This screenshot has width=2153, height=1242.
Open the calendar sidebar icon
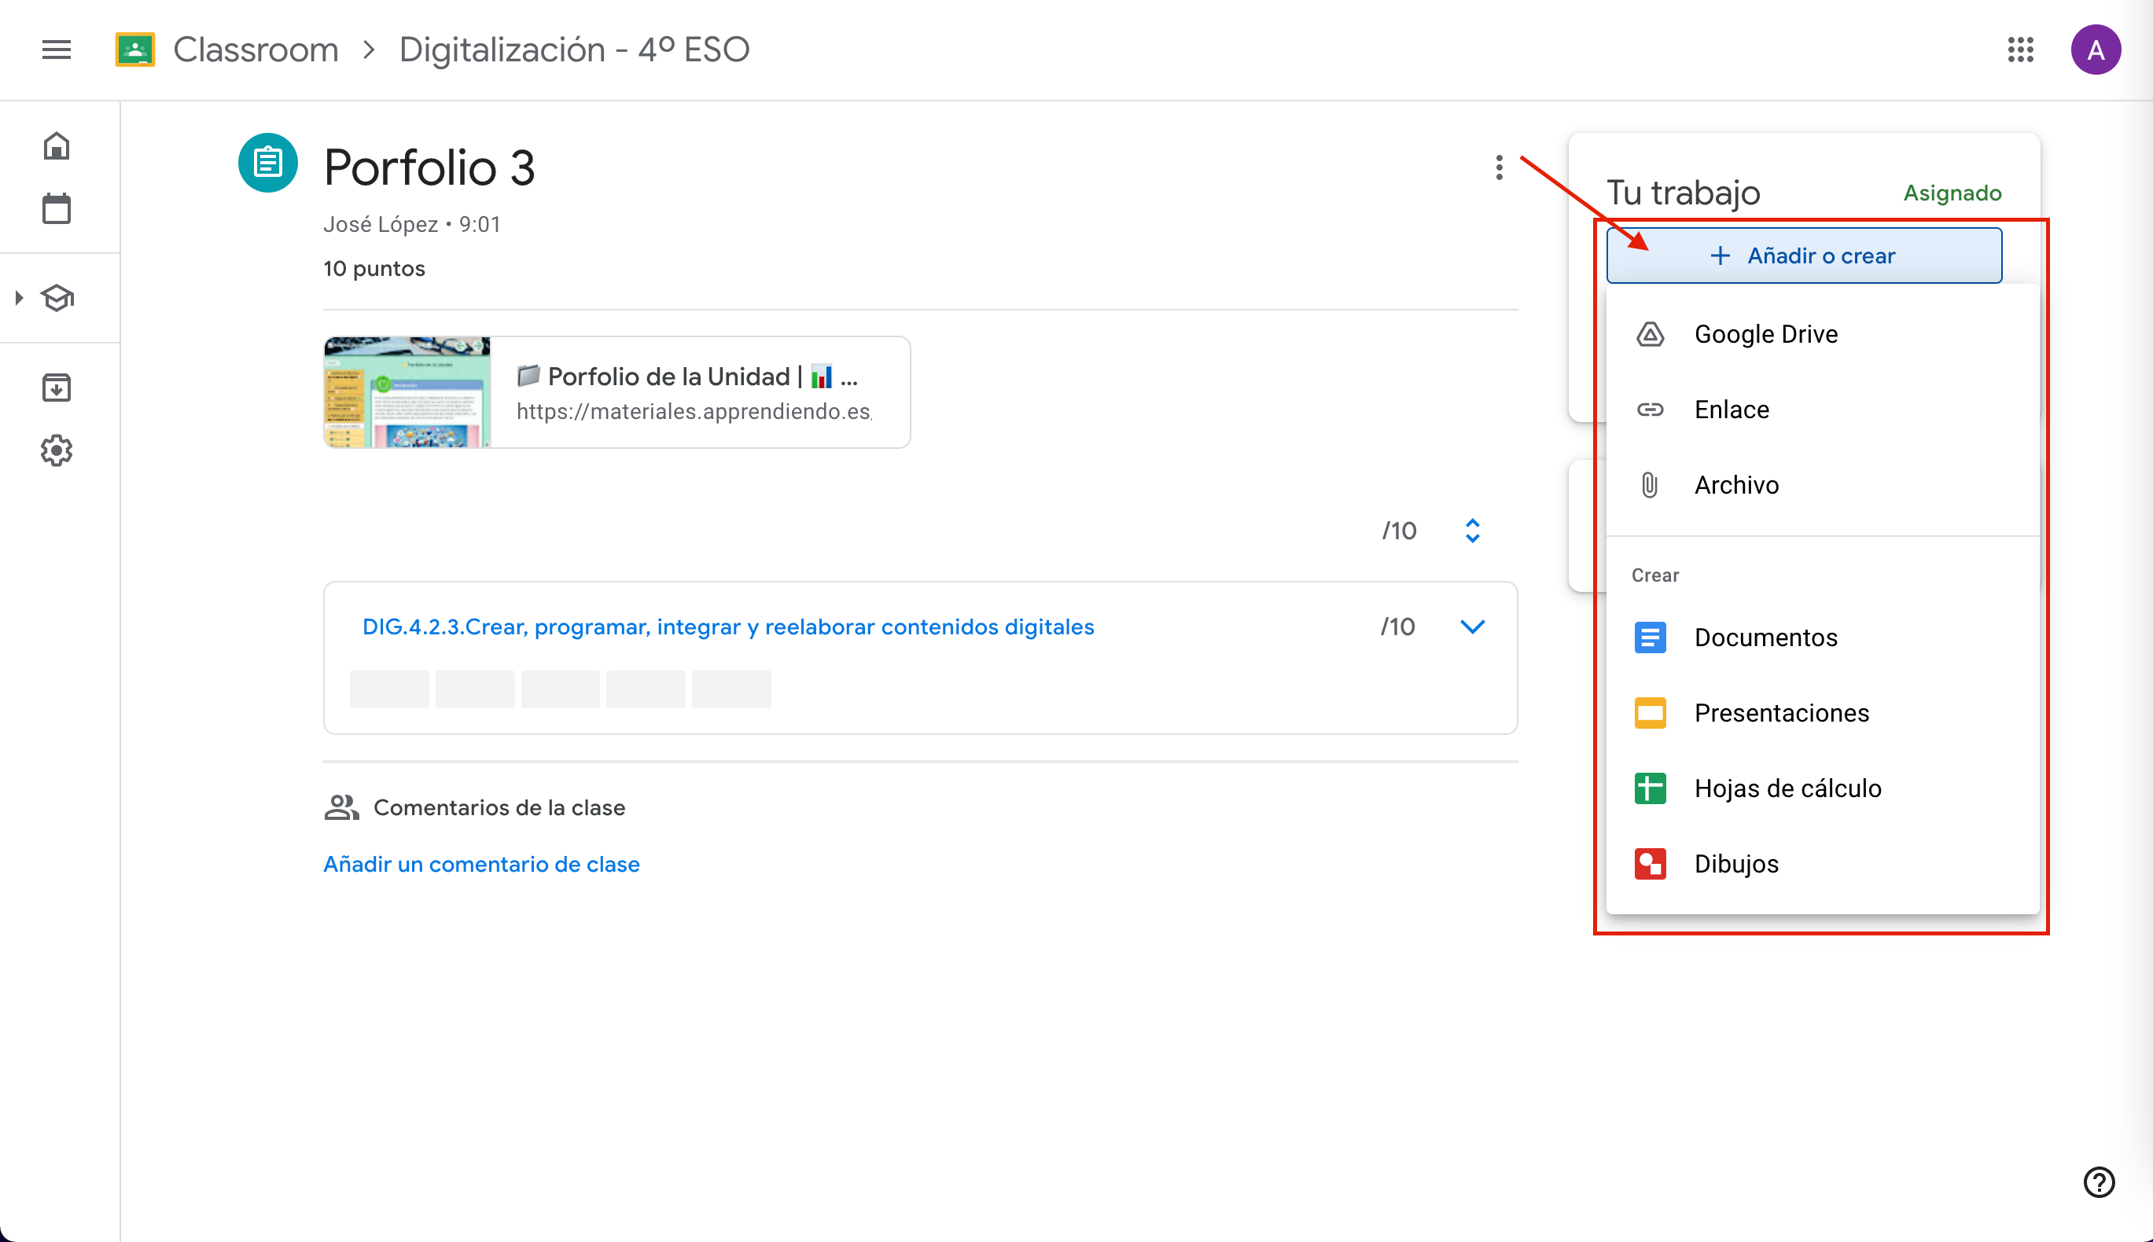(x=57, y=208)
